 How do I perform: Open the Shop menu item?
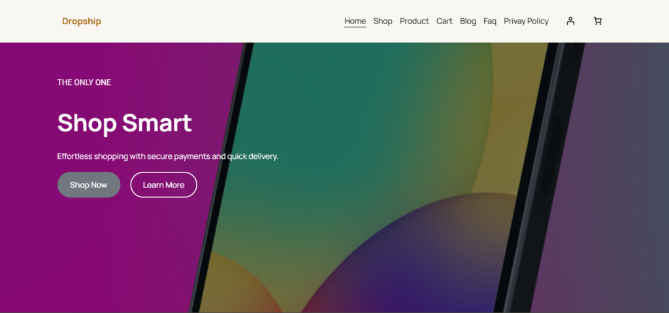tap(383, 21)
